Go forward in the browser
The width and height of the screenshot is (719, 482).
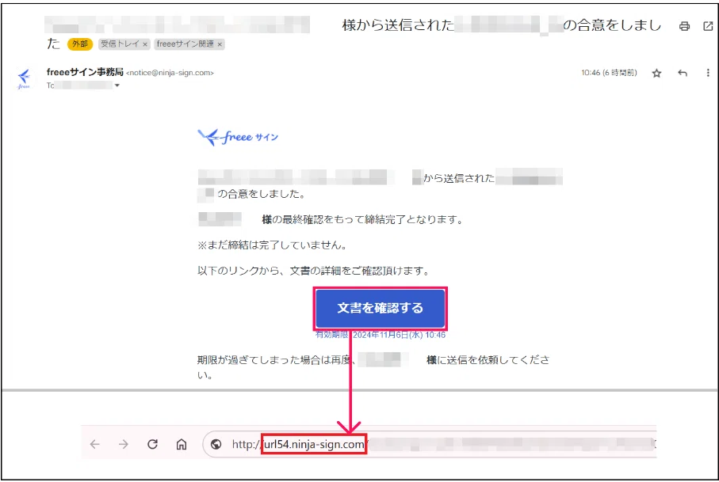[x=124, y=444]
